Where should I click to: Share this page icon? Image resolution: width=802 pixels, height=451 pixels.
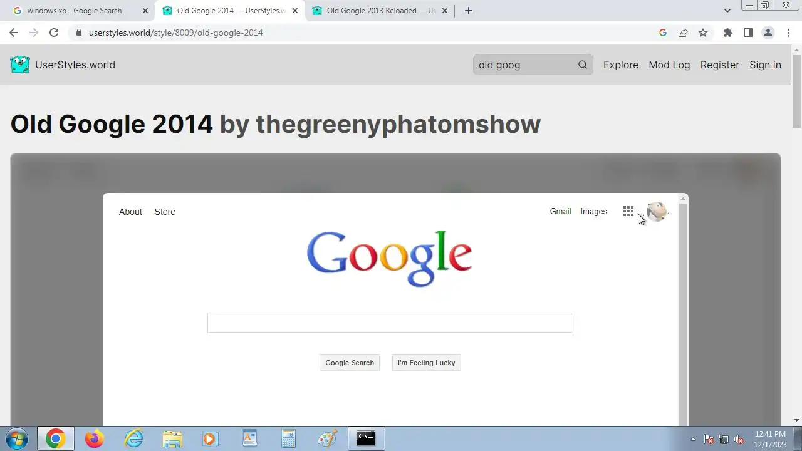[683, 33]
